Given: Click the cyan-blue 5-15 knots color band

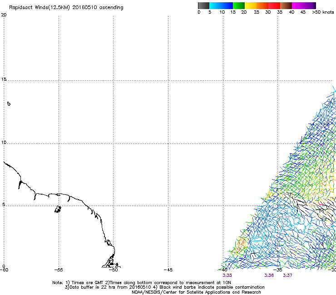Looking at the screenshot, I should click(221, 5).
